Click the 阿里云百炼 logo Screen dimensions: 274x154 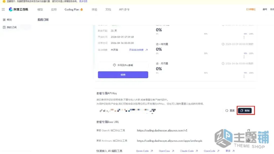pyautogui.click(x=19, y=9)
